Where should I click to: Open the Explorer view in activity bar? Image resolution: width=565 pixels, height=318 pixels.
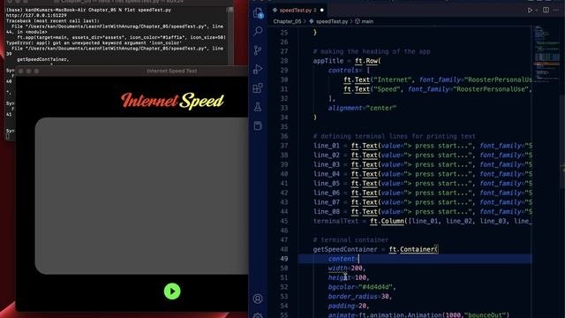pyautogui.click(x=258, y=13)
